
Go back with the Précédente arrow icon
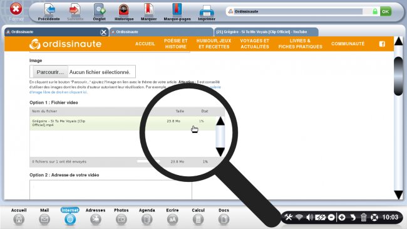(x=49, y=9)
